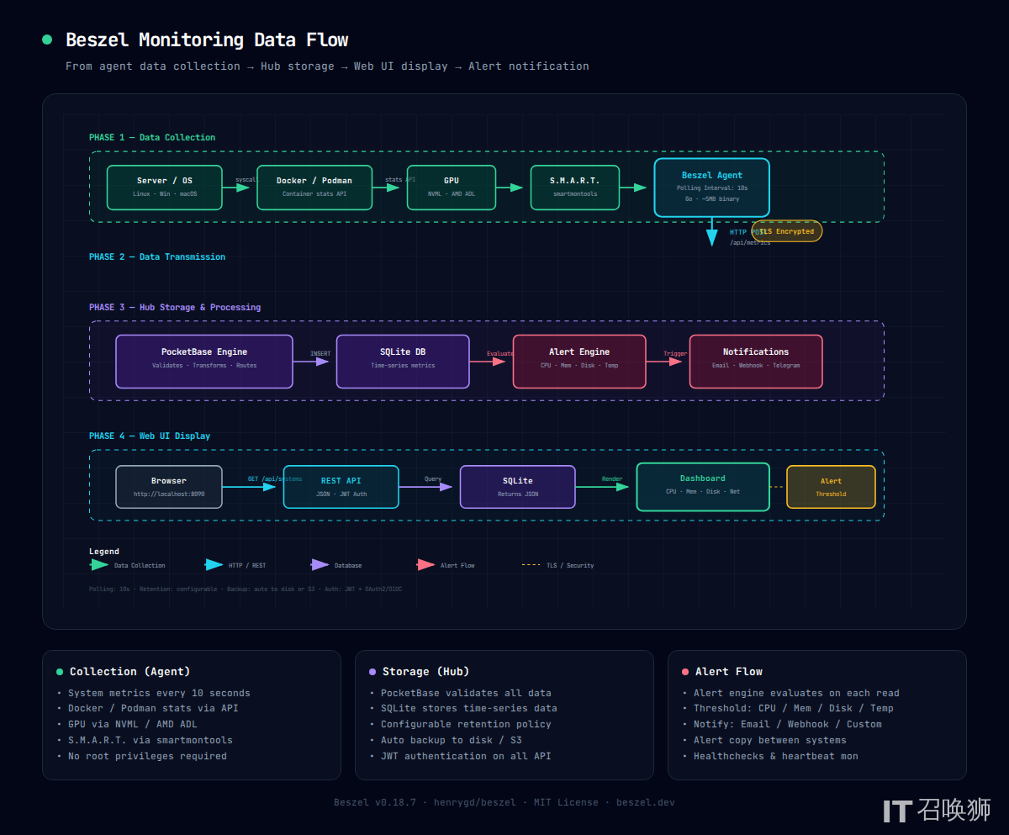Click the Collection (Agent) card title

coord(130,672)
